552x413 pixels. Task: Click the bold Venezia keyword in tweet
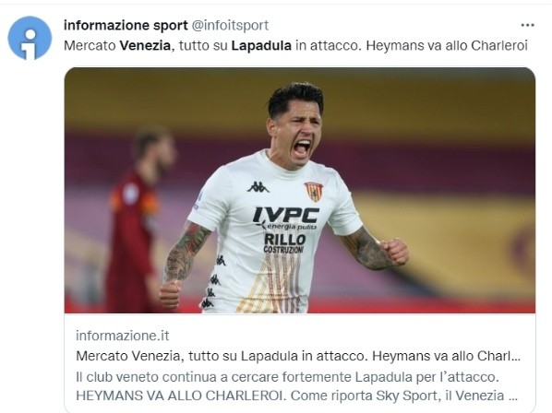pos(145,46)
